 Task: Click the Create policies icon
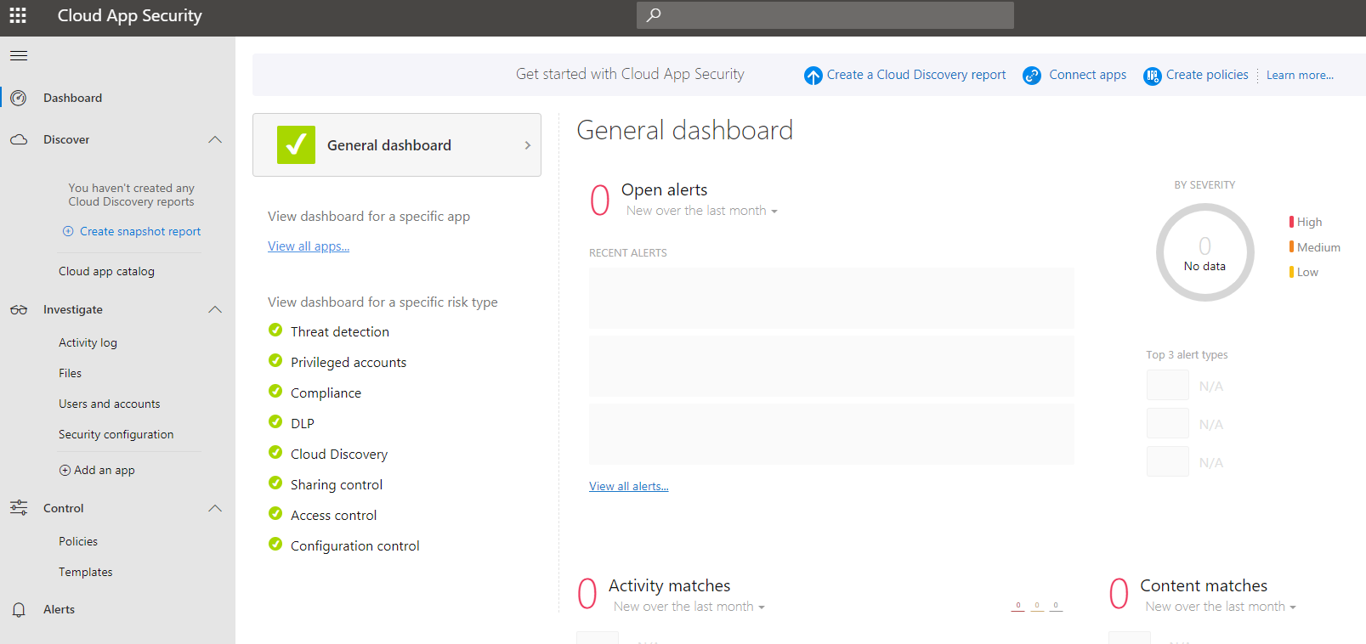(x=1152, y=76)
